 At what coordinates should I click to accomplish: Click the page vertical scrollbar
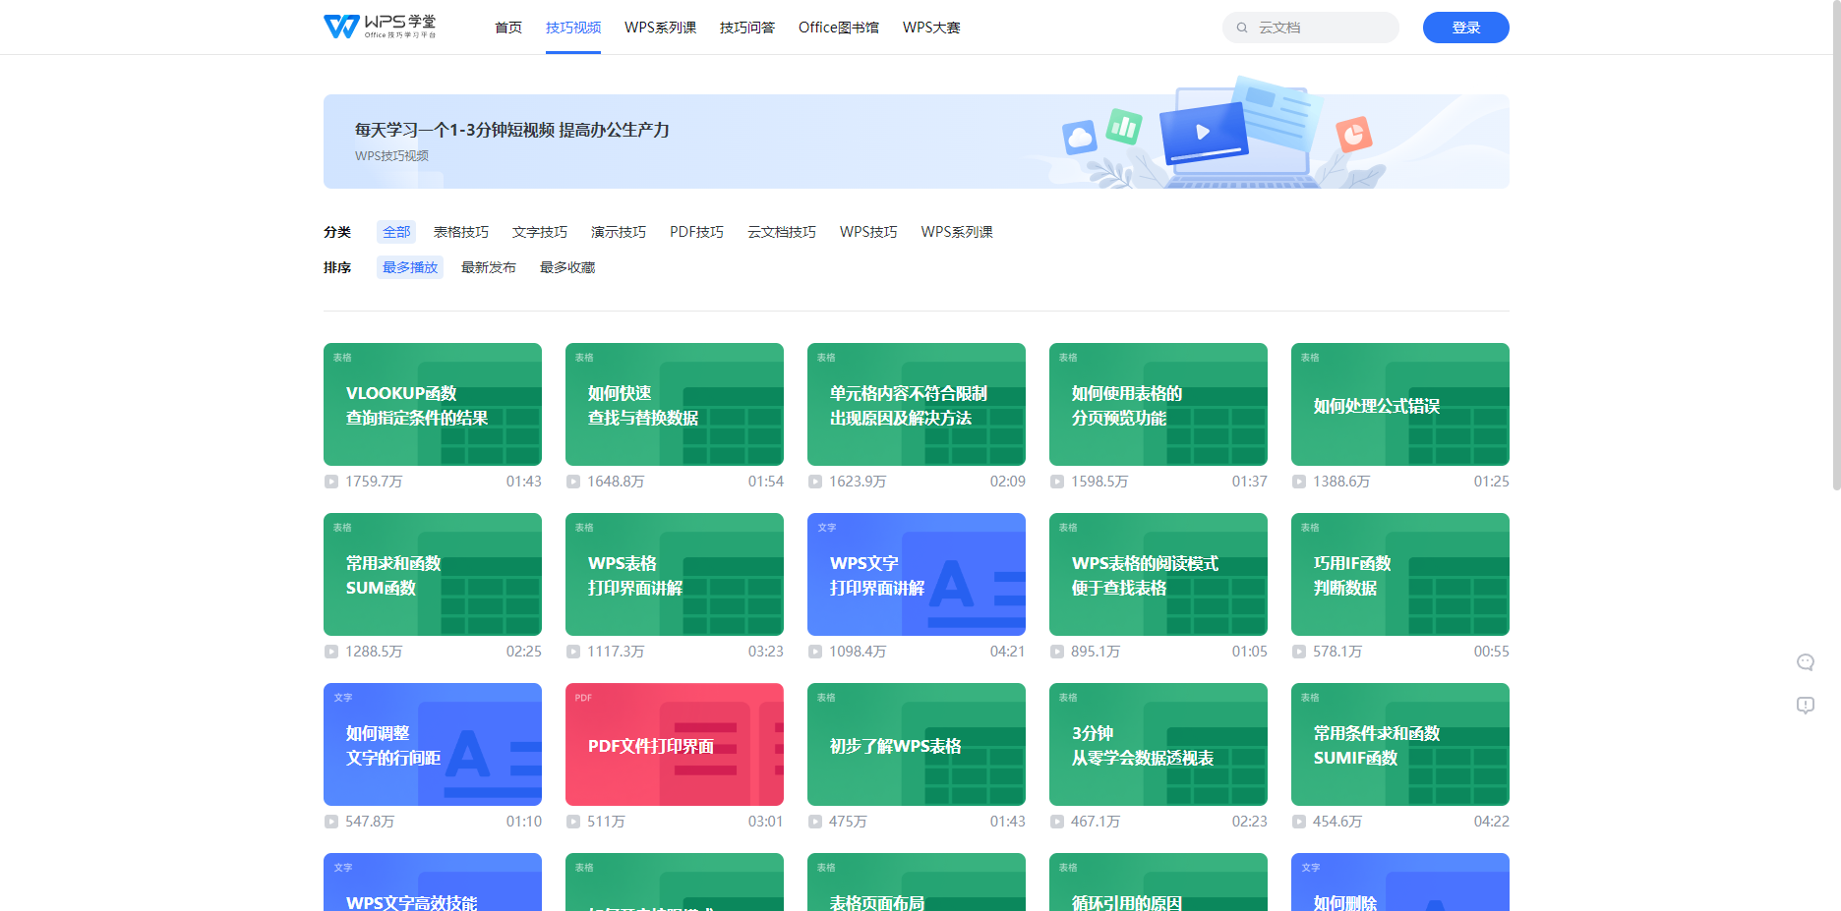point(1836,246)
